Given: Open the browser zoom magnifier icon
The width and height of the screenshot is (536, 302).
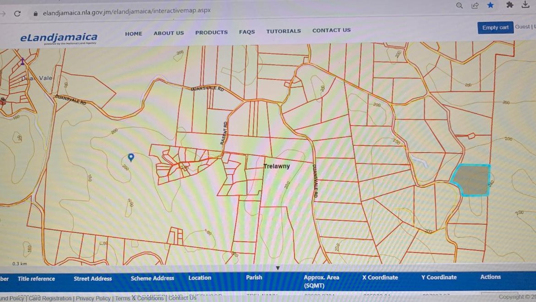Looking at the screenshot, I should point(459,5).
